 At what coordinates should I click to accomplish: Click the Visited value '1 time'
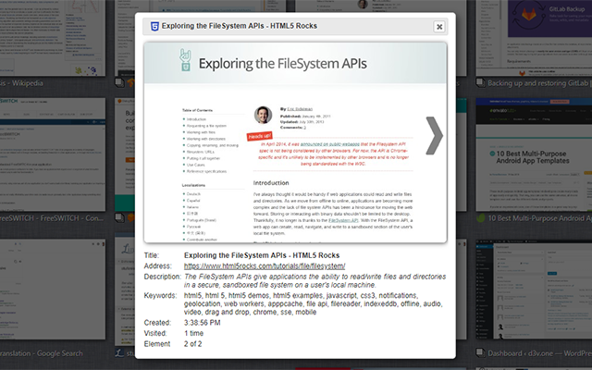[194, 333]
